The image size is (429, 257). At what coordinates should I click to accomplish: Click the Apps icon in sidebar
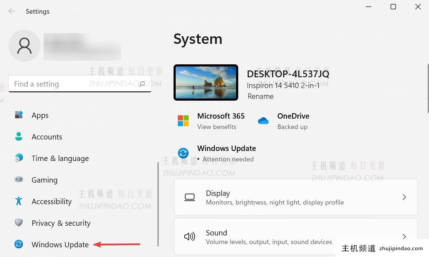pyautogui.click(x=19, y=115)
